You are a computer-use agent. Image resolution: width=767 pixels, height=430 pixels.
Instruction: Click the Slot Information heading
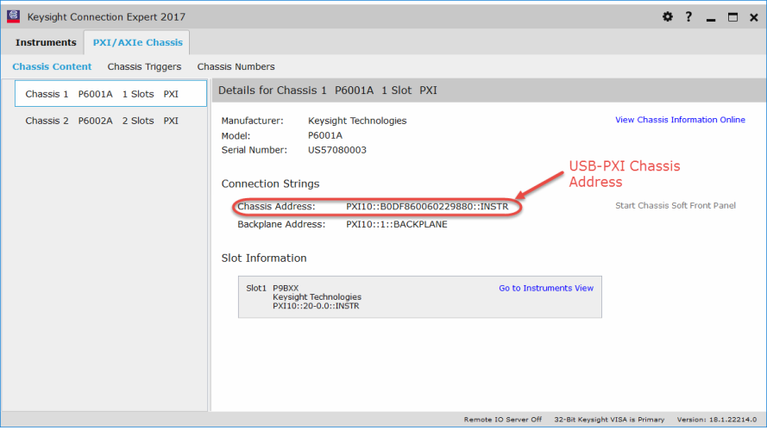(264, 258)
